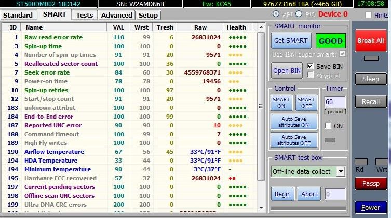Viewport: 391px width, 218px height.
Task: Click the SMART OFF button
Action: point(306,103)
